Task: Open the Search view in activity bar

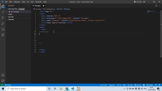Action: point(3,12)
